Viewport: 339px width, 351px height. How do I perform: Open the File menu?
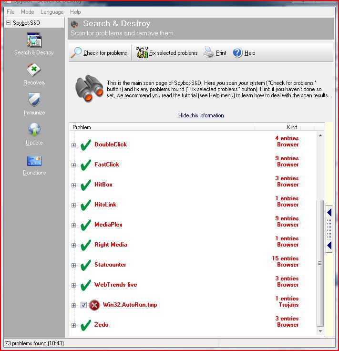[x=10, y=12]
